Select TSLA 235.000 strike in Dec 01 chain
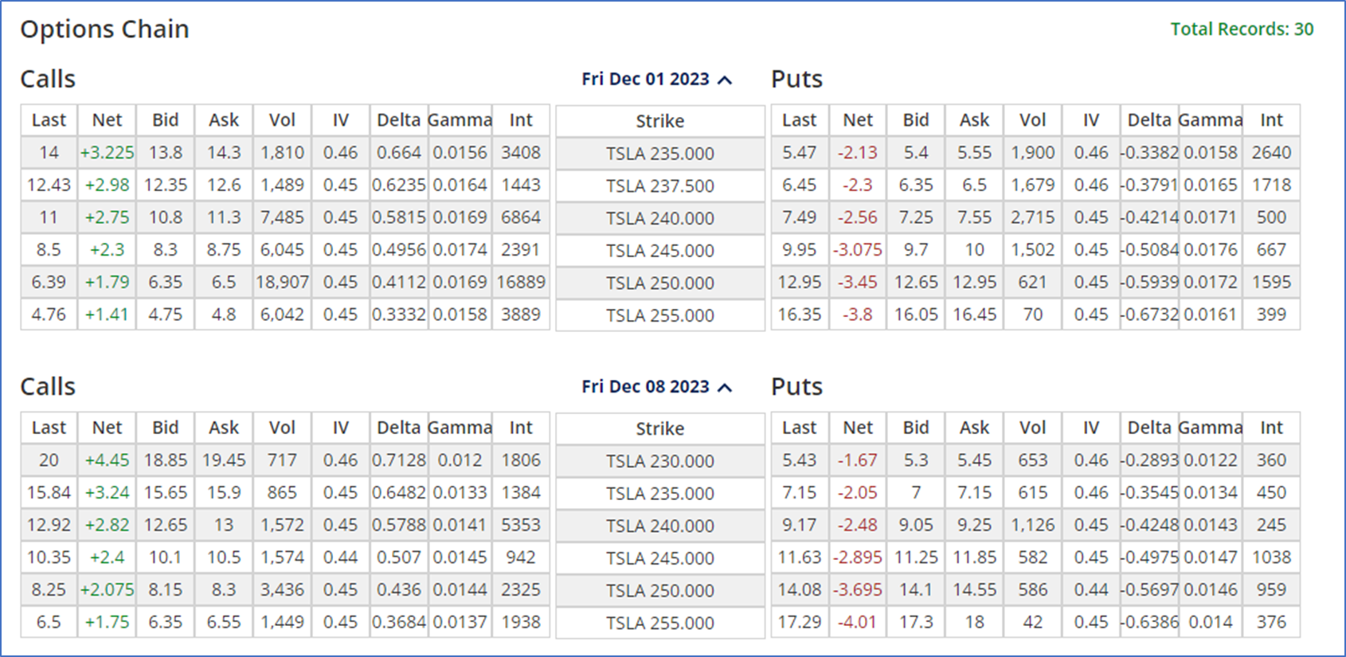Viewport: 1346px width, 657px height. pos(660,154)
